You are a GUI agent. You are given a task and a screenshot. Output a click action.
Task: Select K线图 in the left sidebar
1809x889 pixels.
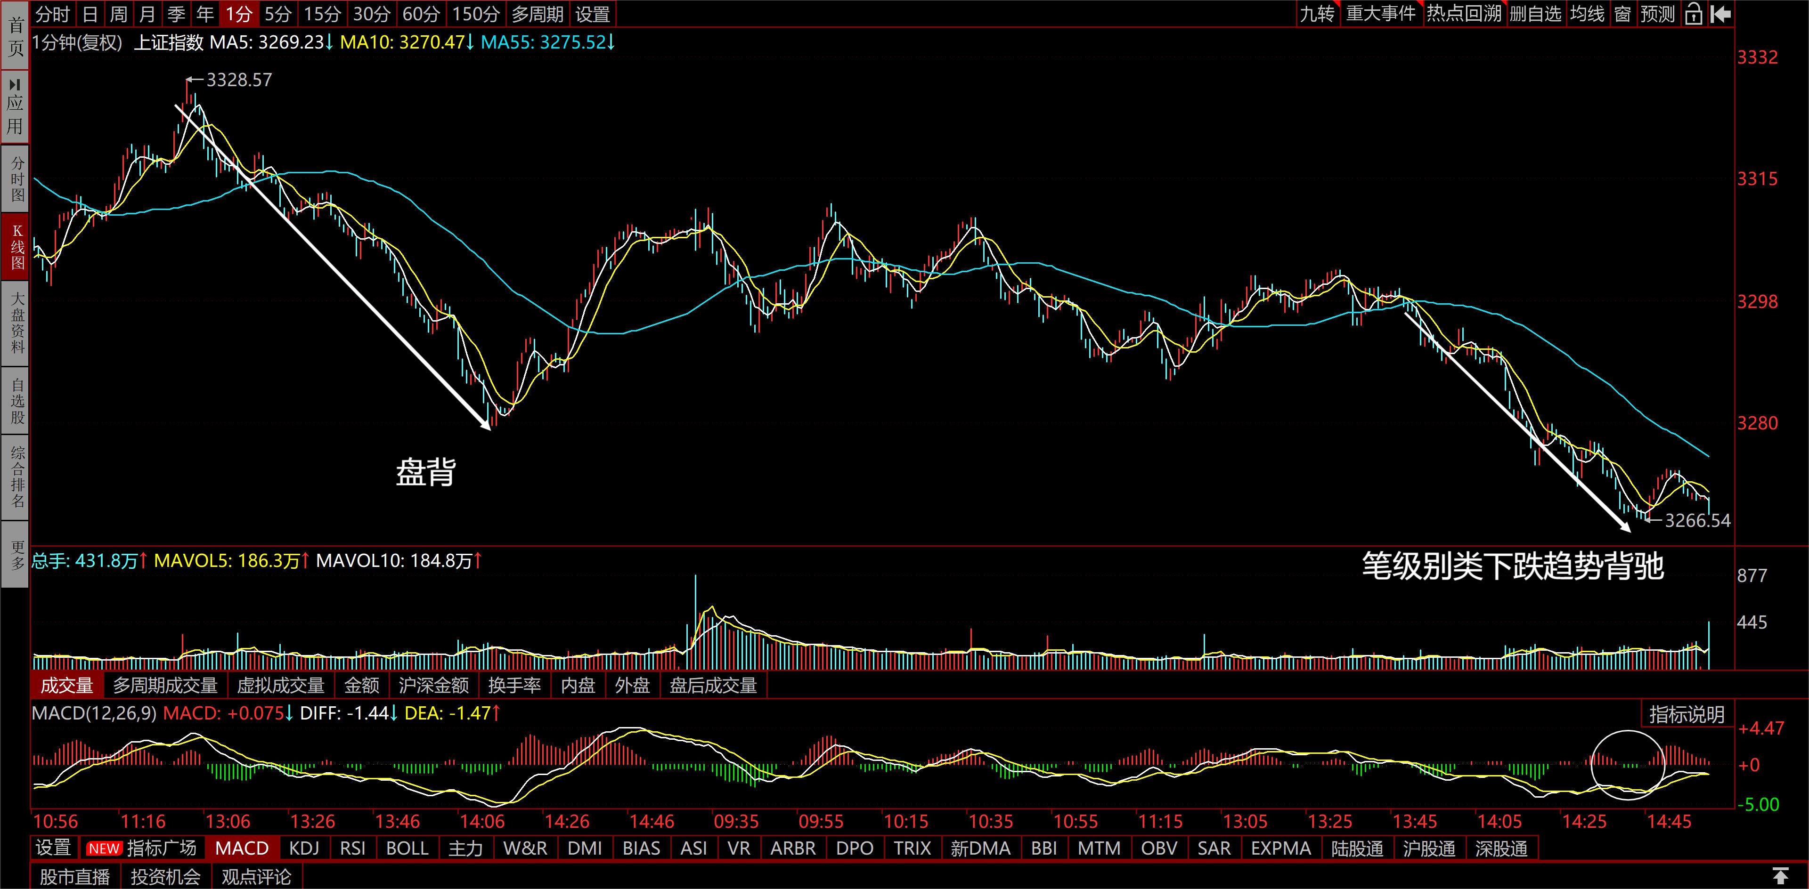pyautogui.click(x=15, y=247)
